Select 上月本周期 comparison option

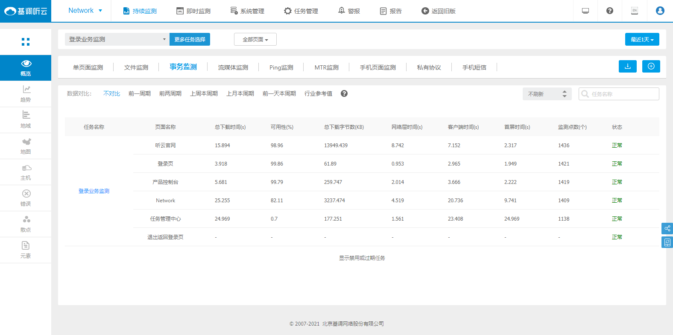[x=240, y=93]
